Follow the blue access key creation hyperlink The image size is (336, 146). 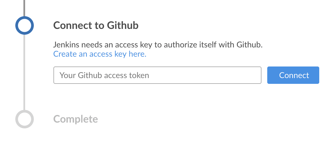(x=100, y=54)
